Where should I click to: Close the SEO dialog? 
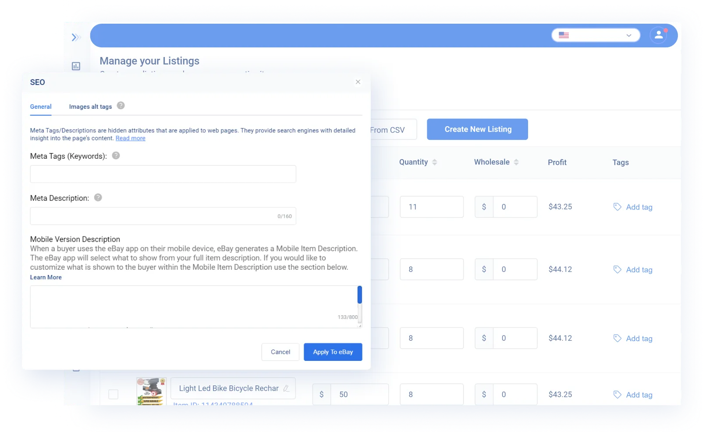pos(358,82)
